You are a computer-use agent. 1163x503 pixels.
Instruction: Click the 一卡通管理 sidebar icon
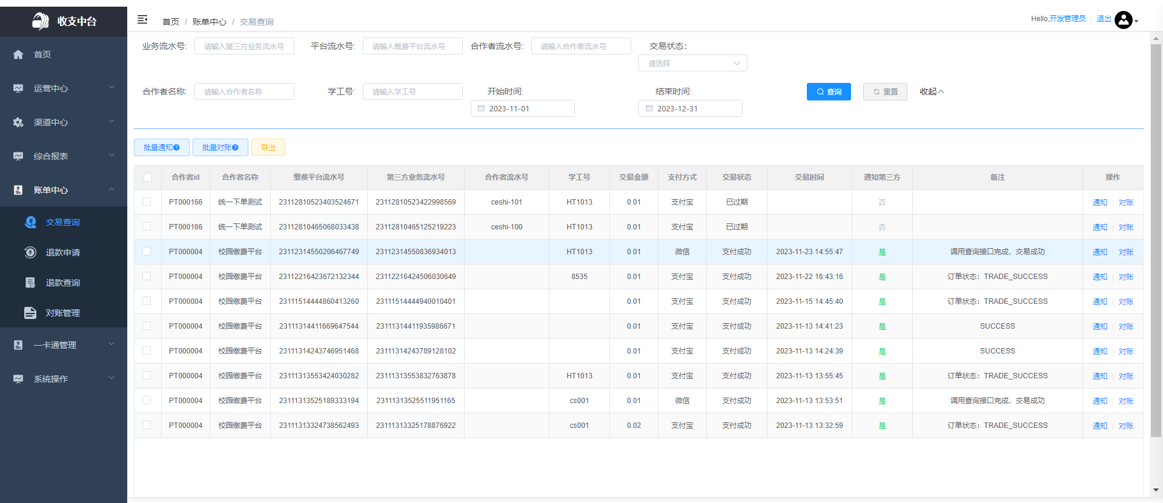point(18,345)
